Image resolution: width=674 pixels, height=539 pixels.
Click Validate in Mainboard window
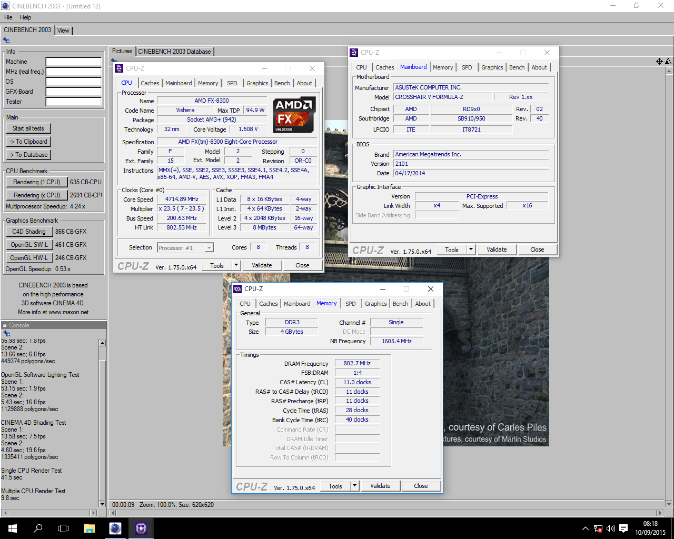point(497,249)
